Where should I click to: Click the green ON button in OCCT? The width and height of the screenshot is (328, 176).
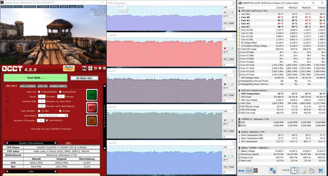point(92,94)
